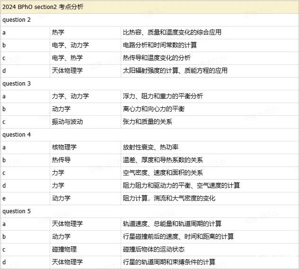Select the cell "放射性衰变、热功率"

click(210, 148)
